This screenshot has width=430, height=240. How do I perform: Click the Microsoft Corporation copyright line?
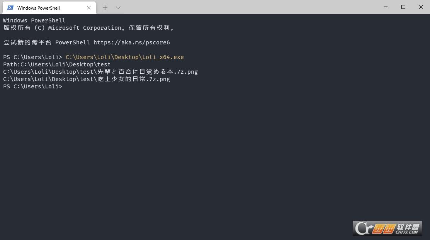pyautogui.click(x=89, y=28)
